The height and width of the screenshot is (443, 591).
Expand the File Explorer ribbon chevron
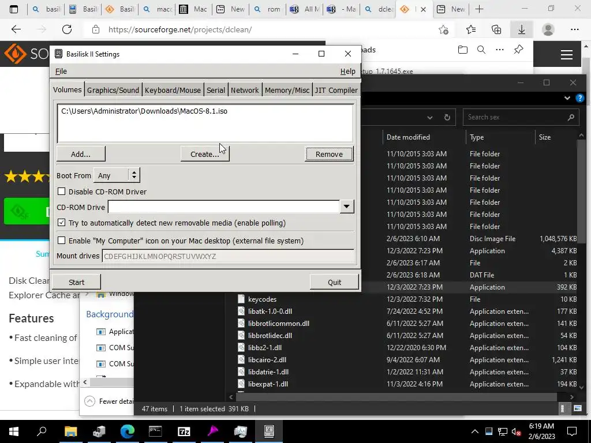coord(567,98)
